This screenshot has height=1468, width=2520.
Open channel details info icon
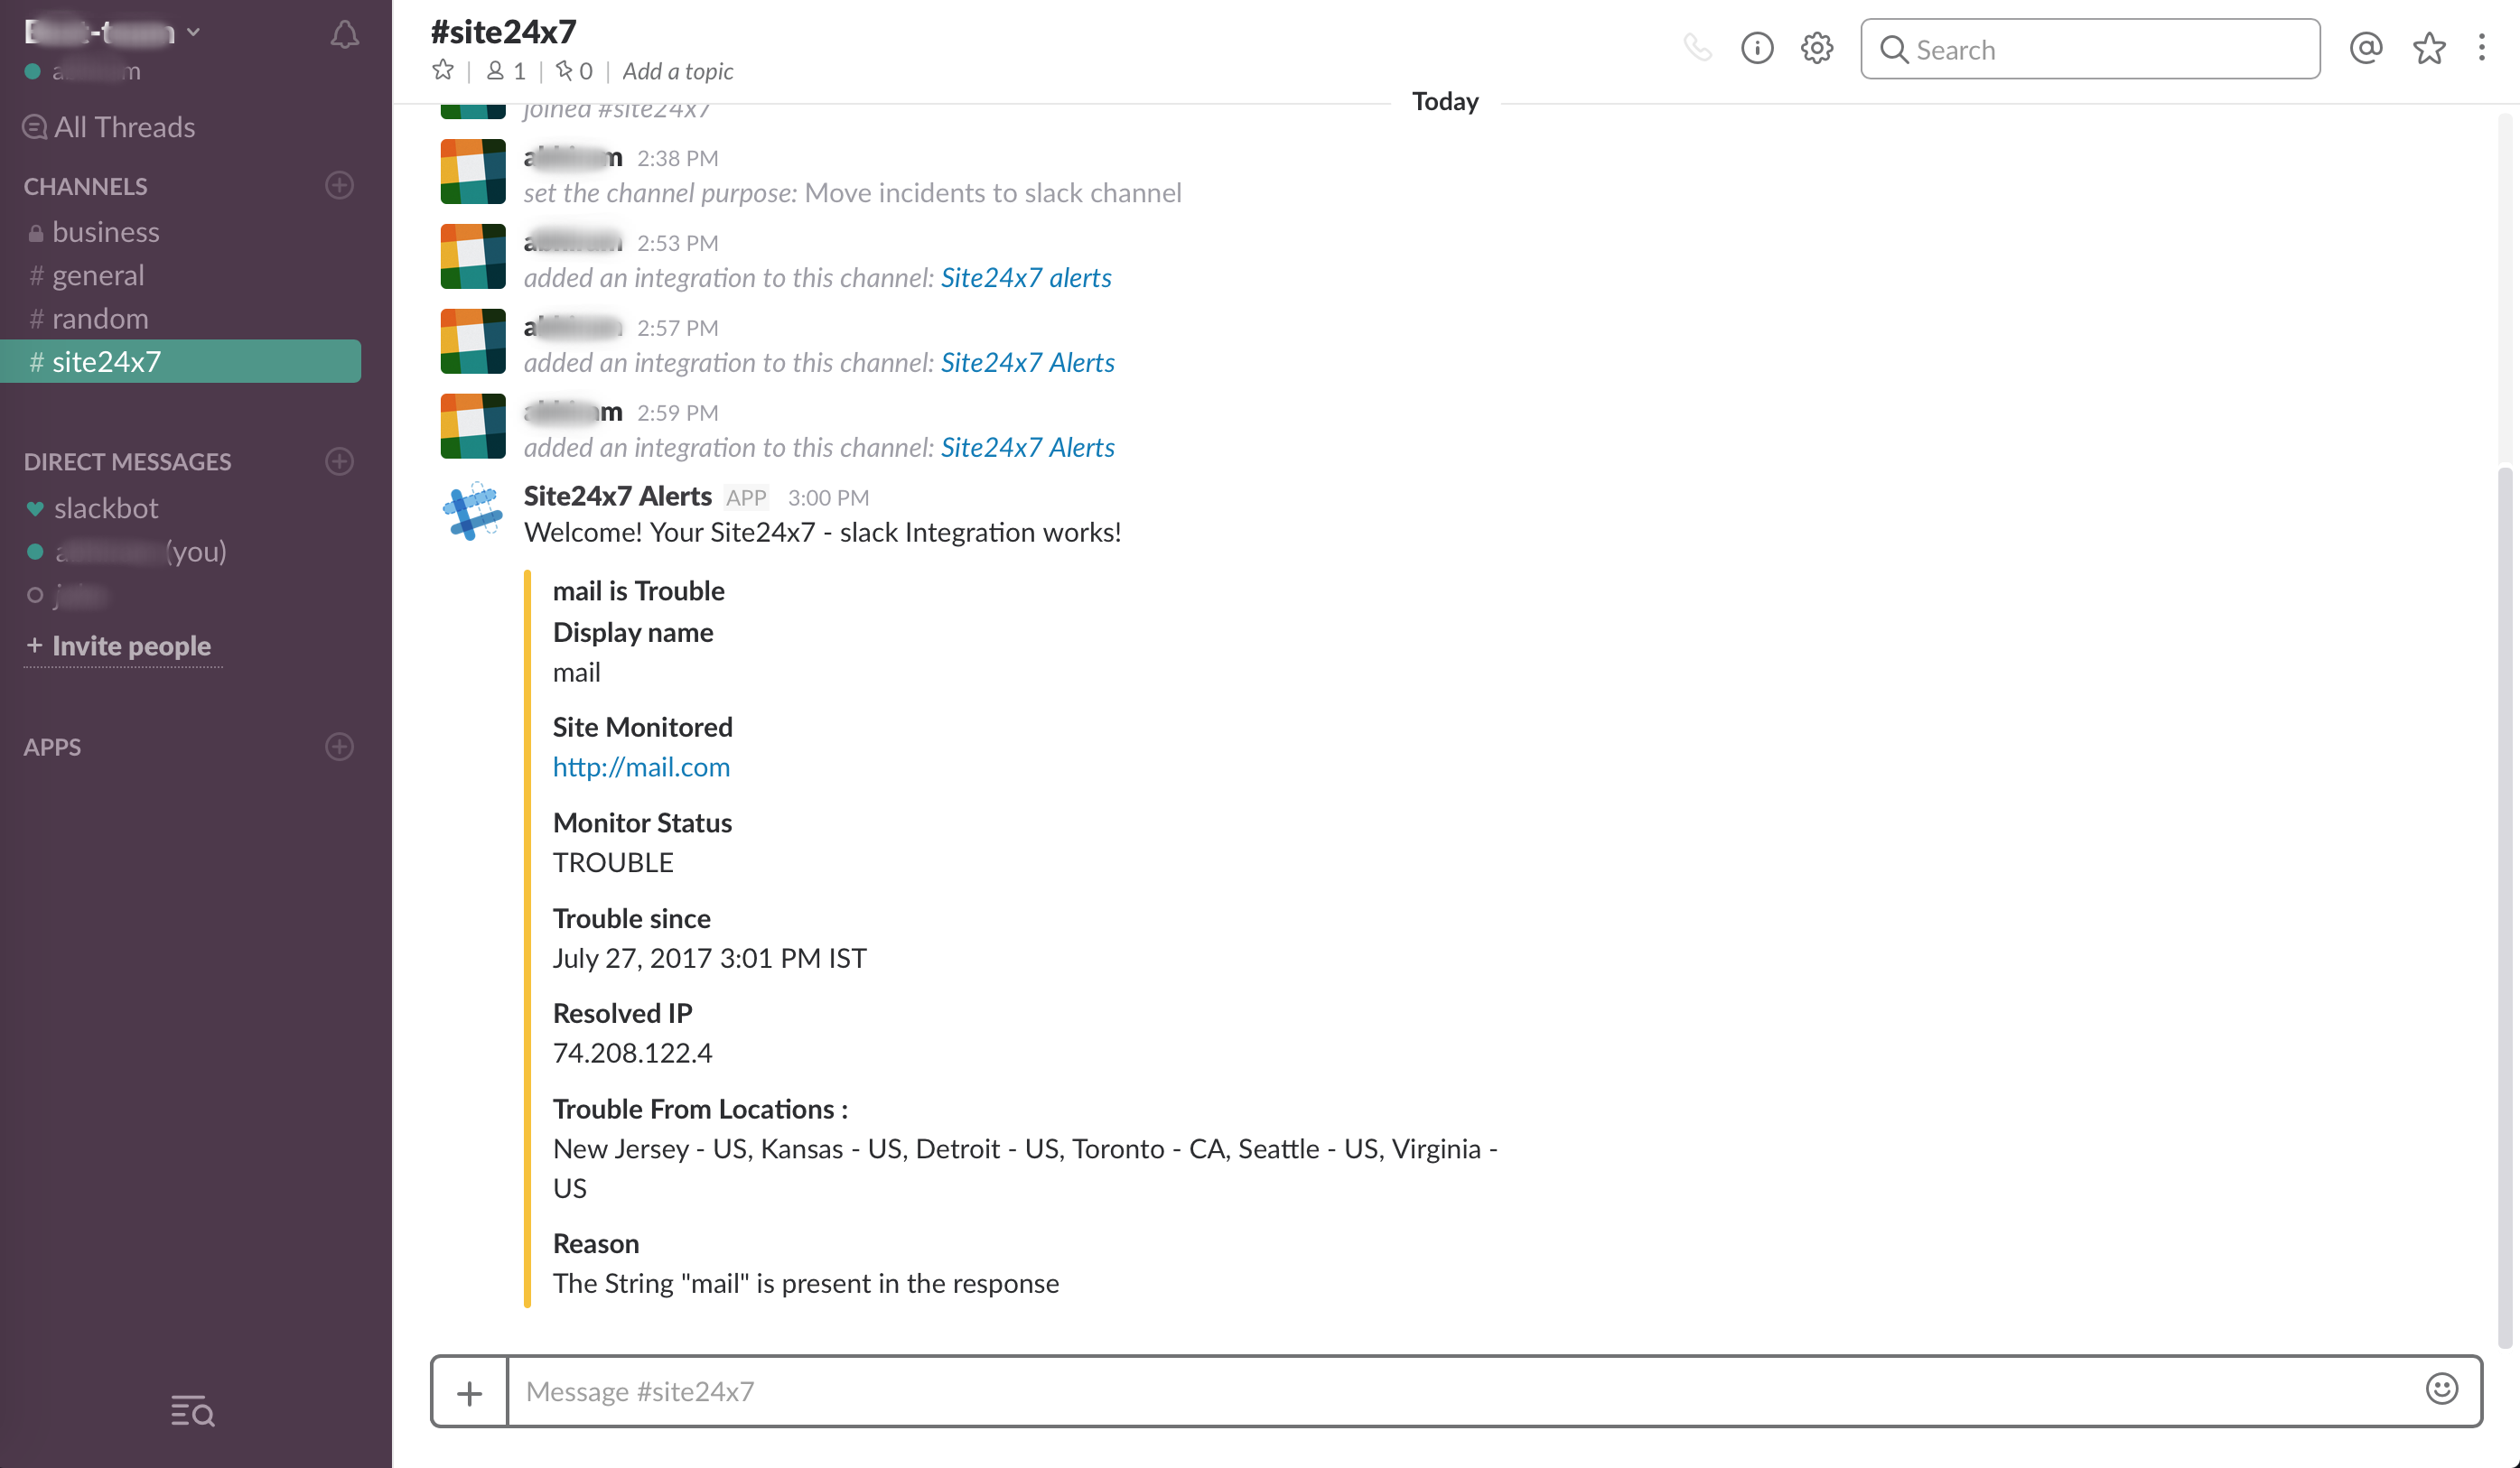coord(1756,48)
